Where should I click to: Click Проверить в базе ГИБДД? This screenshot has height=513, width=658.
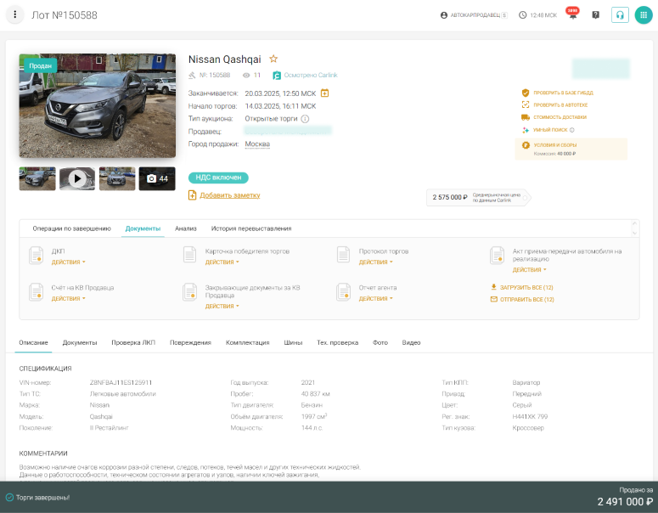tap(563, 92)
